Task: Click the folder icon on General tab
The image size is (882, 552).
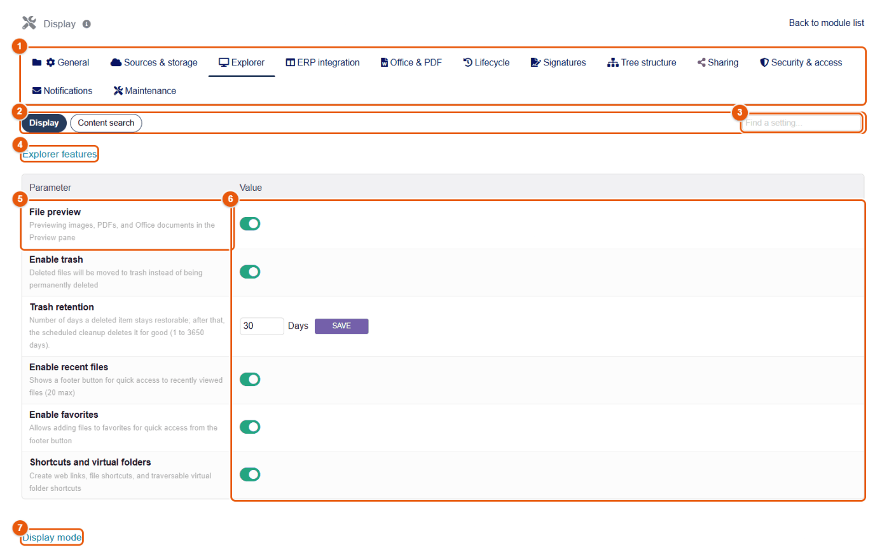Action: 37,62
